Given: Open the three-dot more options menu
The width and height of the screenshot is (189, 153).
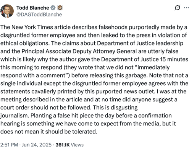Looking at the screenshot, I should (186, 8).
